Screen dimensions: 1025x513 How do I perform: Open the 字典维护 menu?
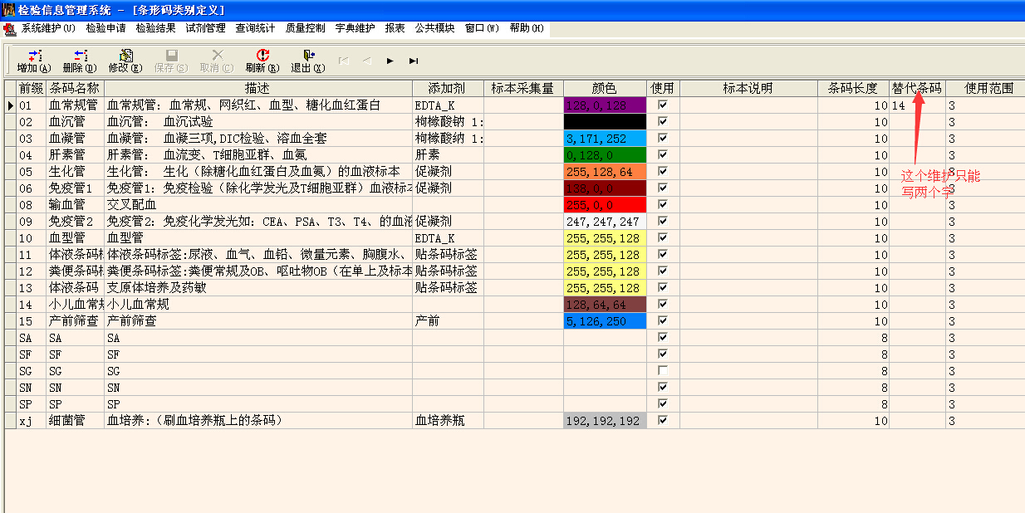(x=355, y=28)
